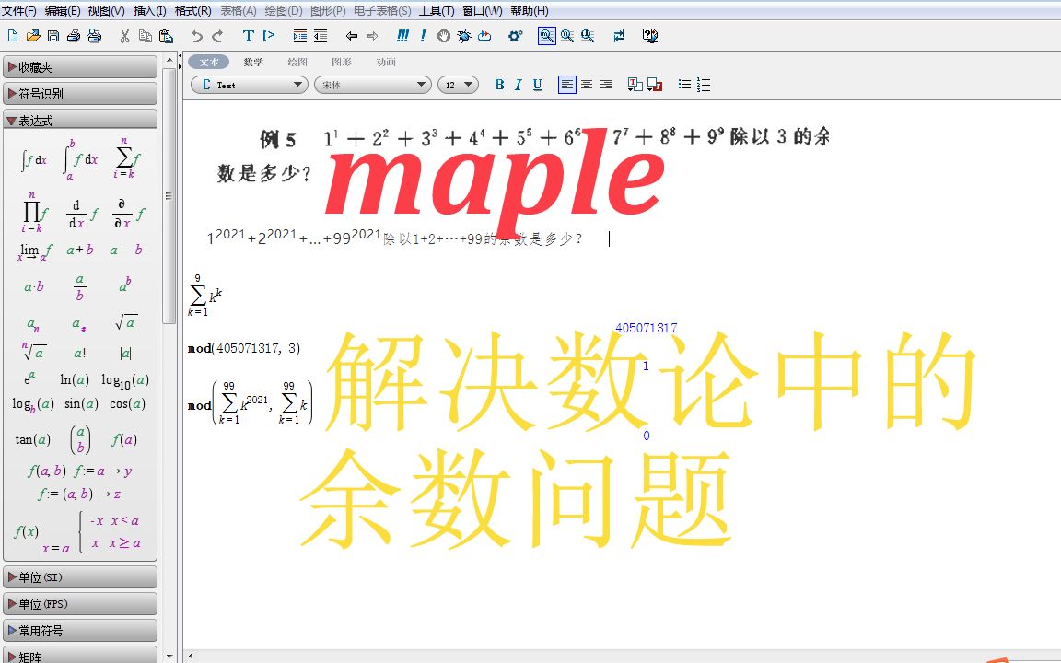The width and height of the screenshot is (1061, 663).
Task: Switch to the 数学 tab
Action: (x=252, y=62)
